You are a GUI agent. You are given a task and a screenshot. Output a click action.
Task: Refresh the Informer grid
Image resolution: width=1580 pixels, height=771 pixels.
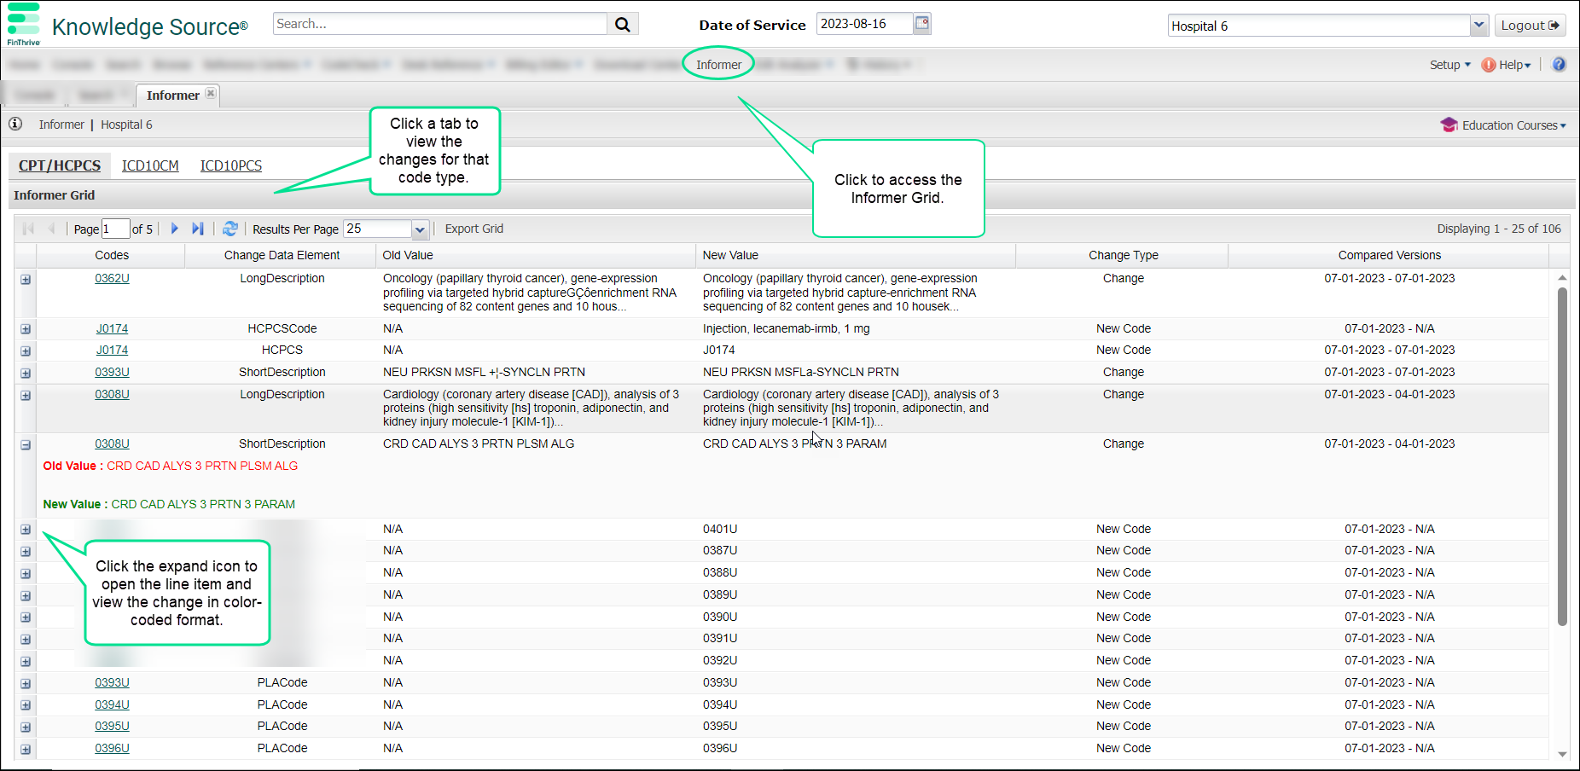(230, 229)
